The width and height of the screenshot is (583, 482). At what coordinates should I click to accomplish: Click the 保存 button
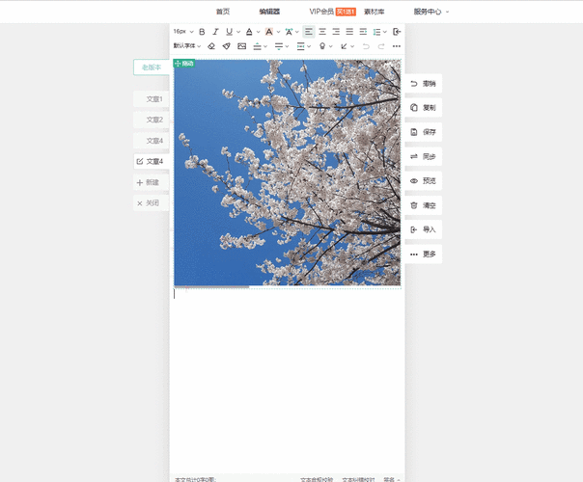pos(423,132)
